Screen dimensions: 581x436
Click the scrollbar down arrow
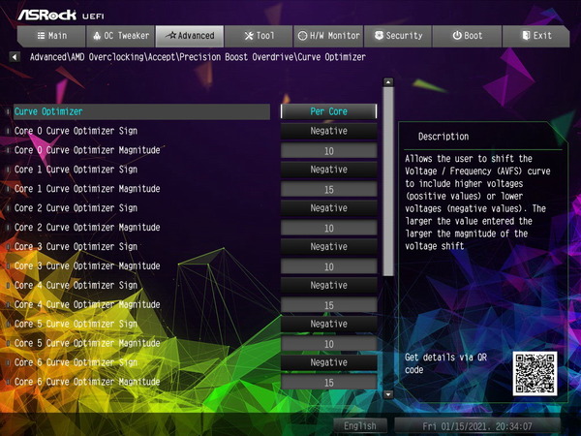click(x=387, y=394)
